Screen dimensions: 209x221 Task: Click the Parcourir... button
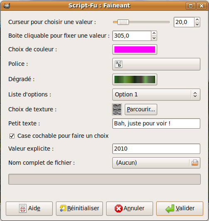(x=141, y=110)
